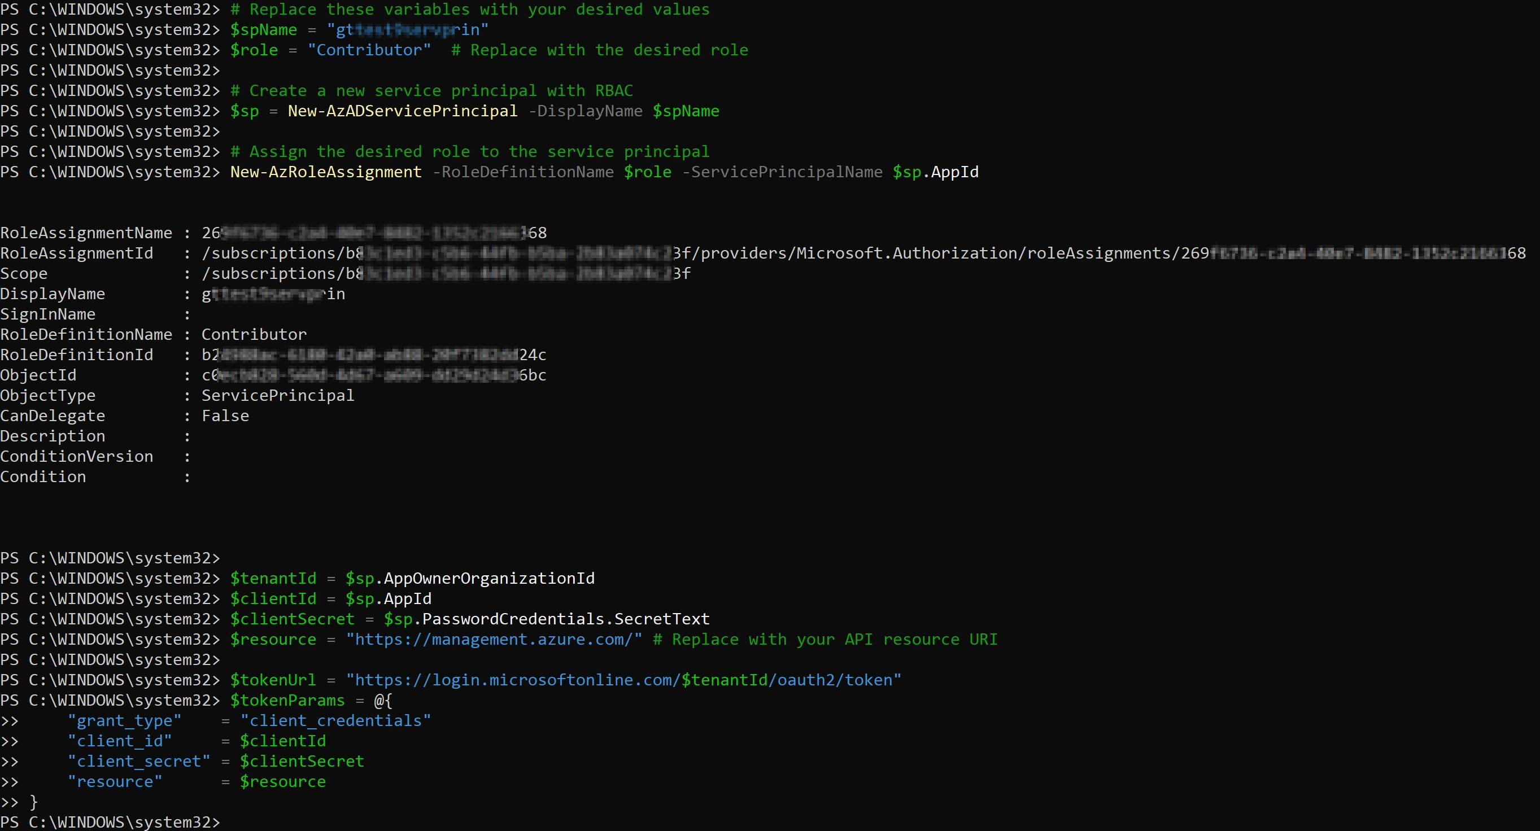The height and width of the screenshot is (831, 1540).
Task: Click the Scope subscriptions path output
Action: point(446,274)
